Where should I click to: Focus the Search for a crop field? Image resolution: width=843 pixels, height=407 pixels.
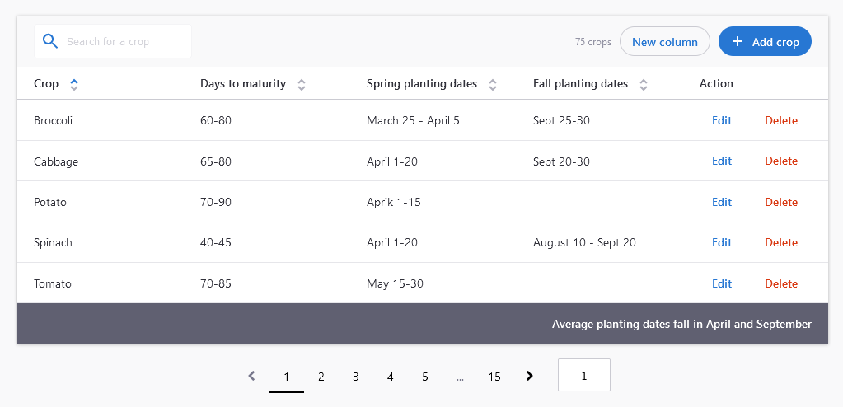(113, 41)
